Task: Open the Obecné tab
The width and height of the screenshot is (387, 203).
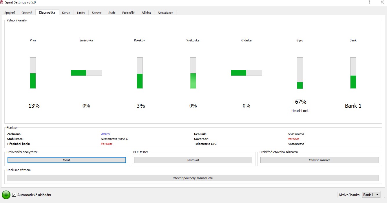Action: 27,13
